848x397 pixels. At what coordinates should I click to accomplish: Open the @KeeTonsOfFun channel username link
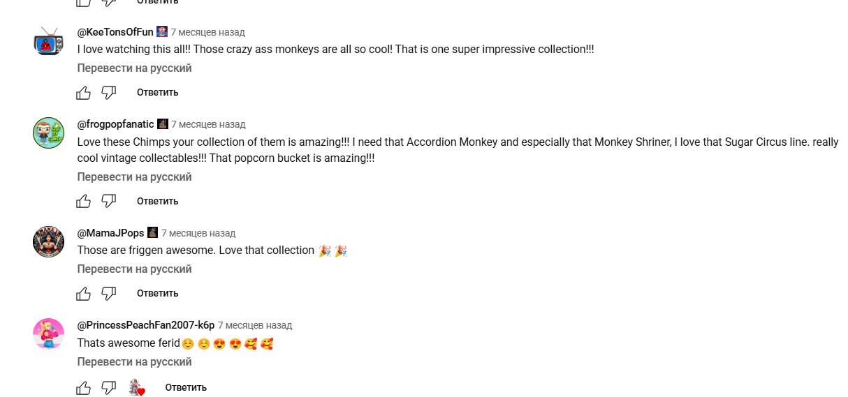coord(115,32)
